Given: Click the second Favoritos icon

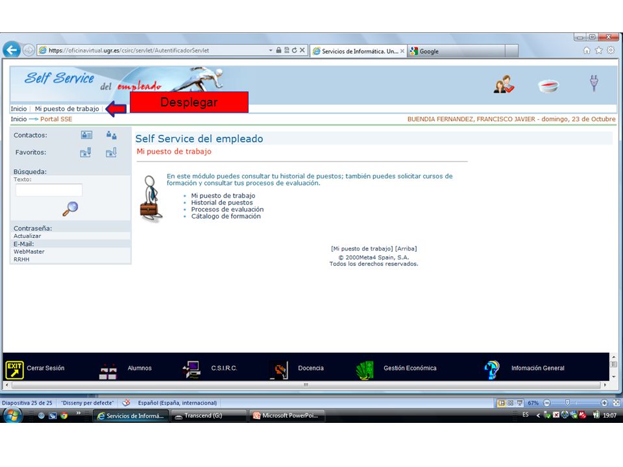Looking at the screenshot, I should [x=111, y=152].
